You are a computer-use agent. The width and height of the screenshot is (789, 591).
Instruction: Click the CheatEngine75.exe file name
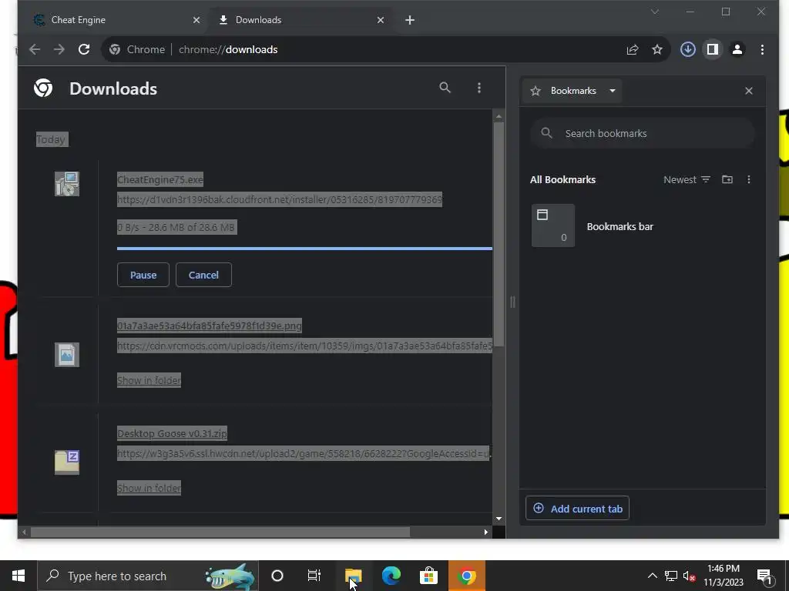coord(160,179)
